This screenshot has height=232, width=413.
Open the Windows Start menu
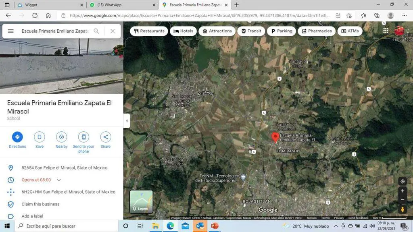(x=7, y=226)
